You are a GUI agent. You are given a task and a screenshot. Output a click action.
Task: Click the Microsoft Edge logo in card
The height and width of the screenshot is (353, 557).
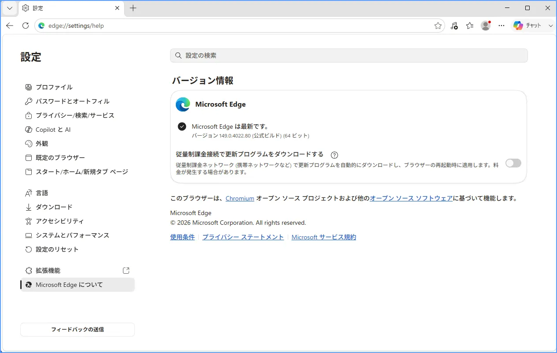[x=183, y=104]
